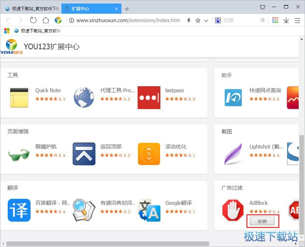The width and height of the screenshot is (305, 247).
Task: Click the red lastpass icon
Action: pyautogui.click(x=149, y=97)
